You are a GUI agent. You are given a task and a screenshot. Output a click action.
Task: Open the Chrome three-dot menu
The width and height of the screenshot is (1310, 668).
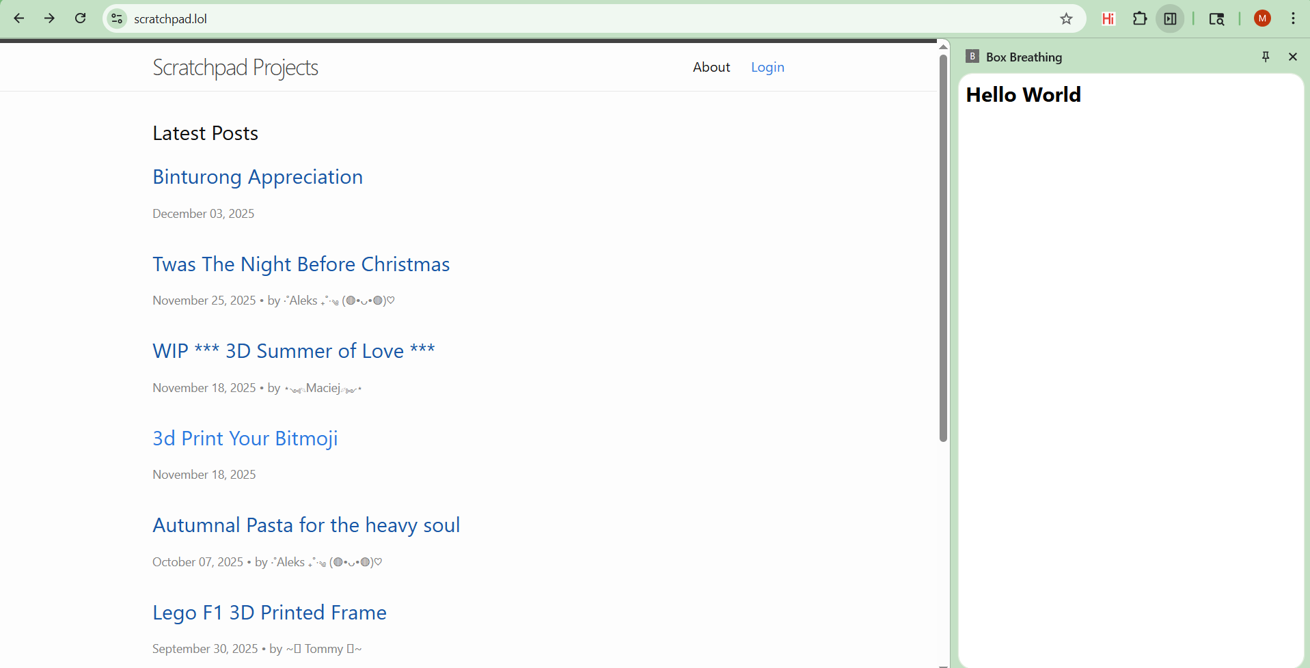click(x=1293, y=18)
